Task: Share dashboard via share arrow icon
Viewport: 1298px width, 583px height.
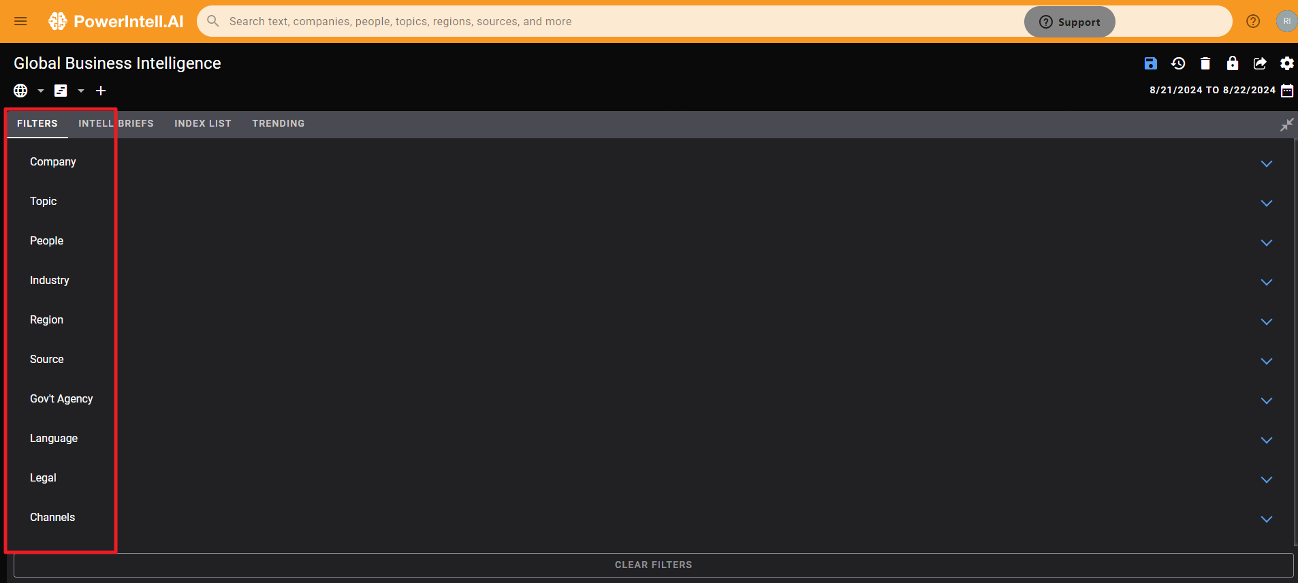Action: pyautogui.click(x=1260, y=63)
